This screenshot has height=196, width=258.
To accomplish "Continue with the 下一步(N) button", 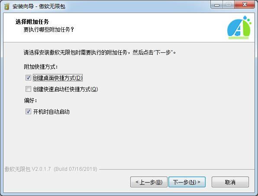I will pyautogui.click(x=187, y=182).
